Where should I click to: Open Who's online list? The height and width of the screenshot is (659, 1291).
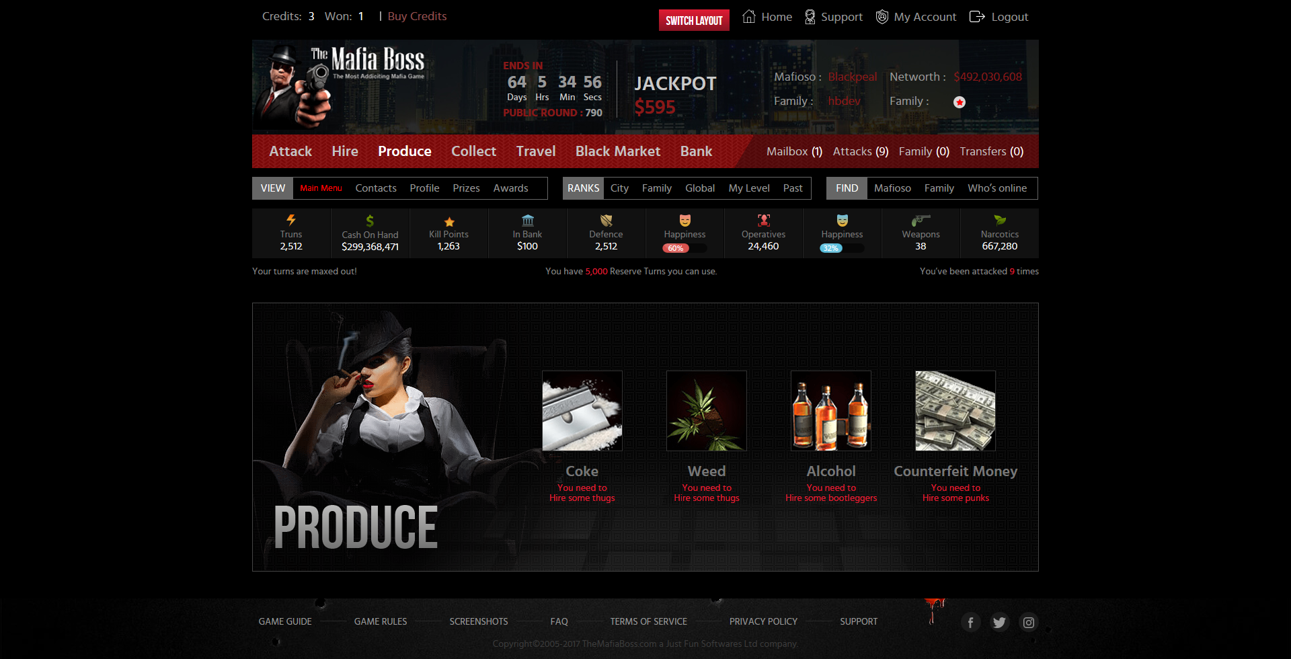[997, 188]
